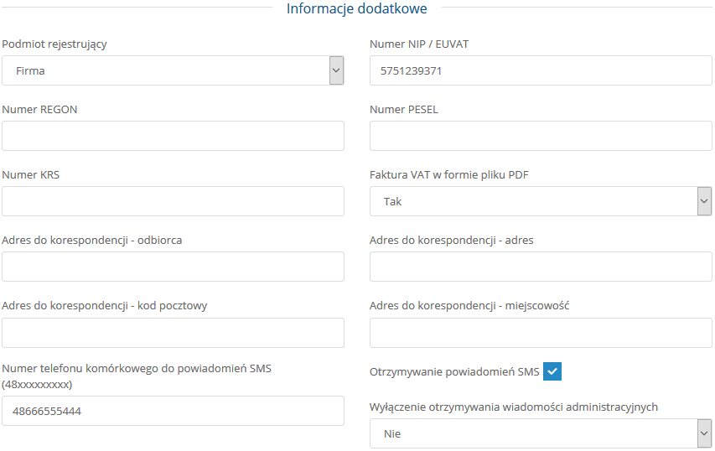Select the miejscowość input field
Screen dimensions: 715x451
(x=541, y=332)
